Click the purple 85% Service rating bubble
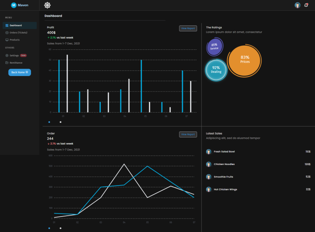 [x=214, y=47]
